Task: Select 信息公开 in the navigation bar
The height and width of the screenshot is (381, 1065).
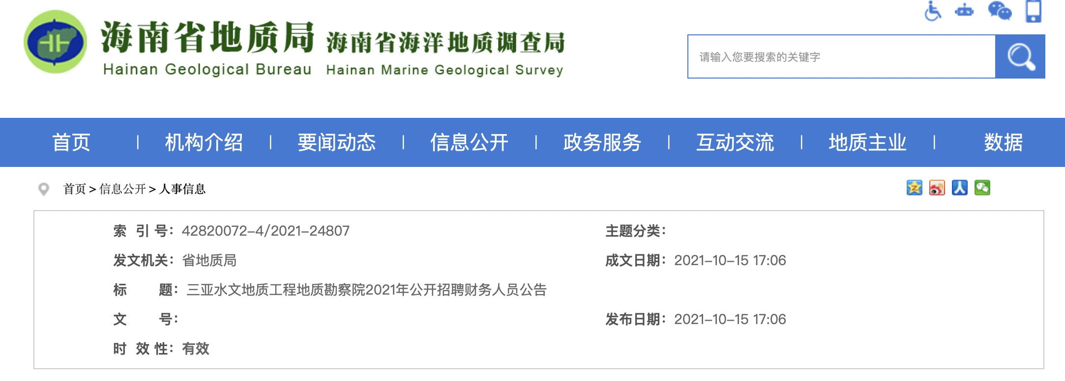Action: coord(469,143)
